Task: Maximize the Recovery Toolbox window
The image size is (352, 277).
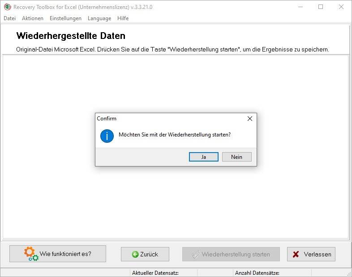Action: tap(321, 7)
